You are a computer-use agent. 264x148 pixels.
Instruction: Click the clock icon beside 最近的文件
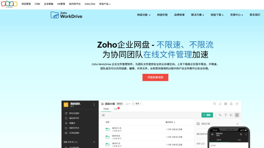click(66, 118)
